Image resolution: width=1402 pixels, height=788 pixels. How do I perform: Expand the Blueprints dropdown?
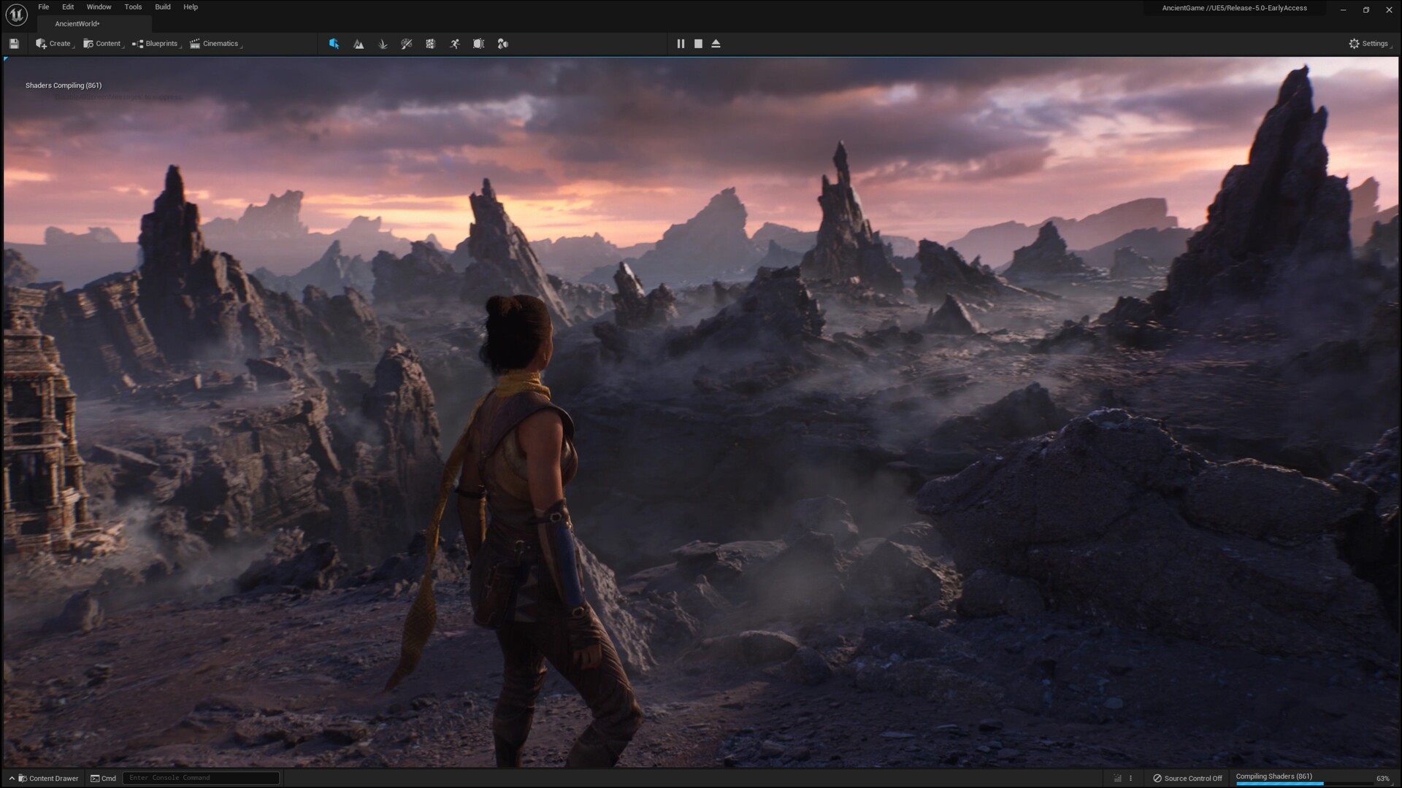tap(156, 44)
